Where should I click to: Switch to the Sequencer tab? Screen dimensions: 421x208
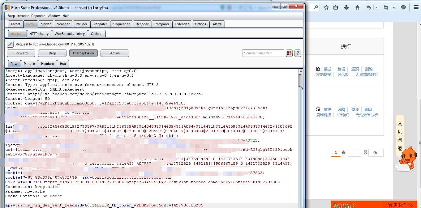pyautogui.click(x=122, y=24)
